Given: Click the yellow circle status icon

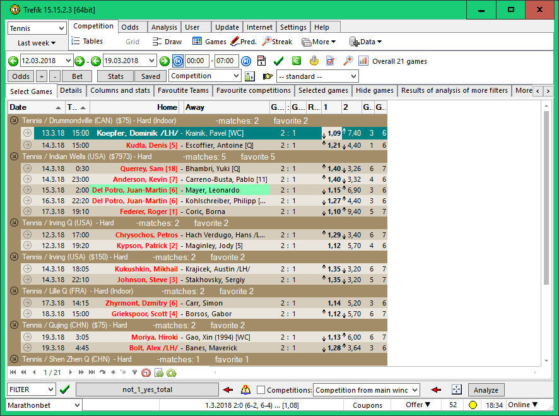Looking at the screenshot, I should point(473,405).
